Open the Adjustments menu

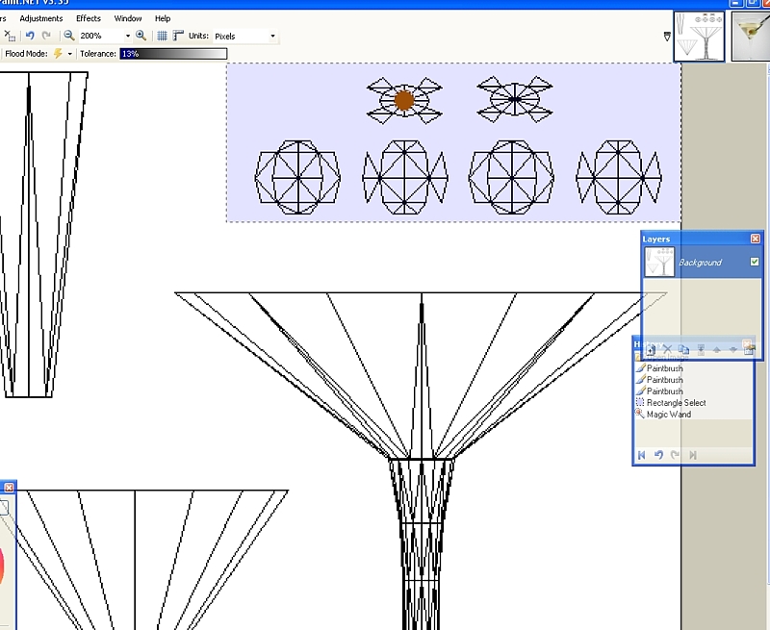pos(41,18)
